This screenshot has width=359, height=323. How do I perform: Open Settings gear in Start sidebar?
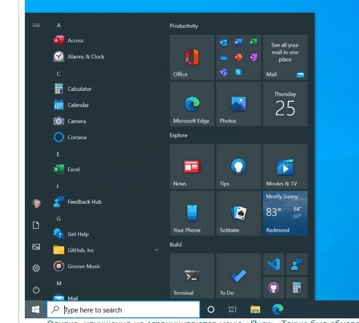(36, 268)
